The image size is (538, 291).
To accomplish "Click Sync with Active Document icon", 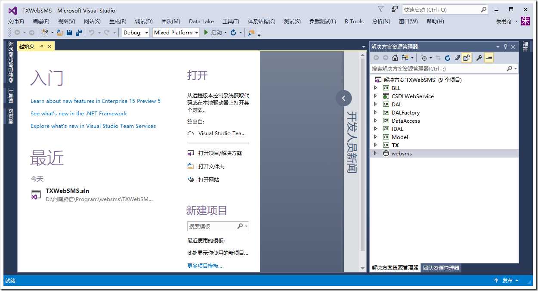I will (438, 58).
